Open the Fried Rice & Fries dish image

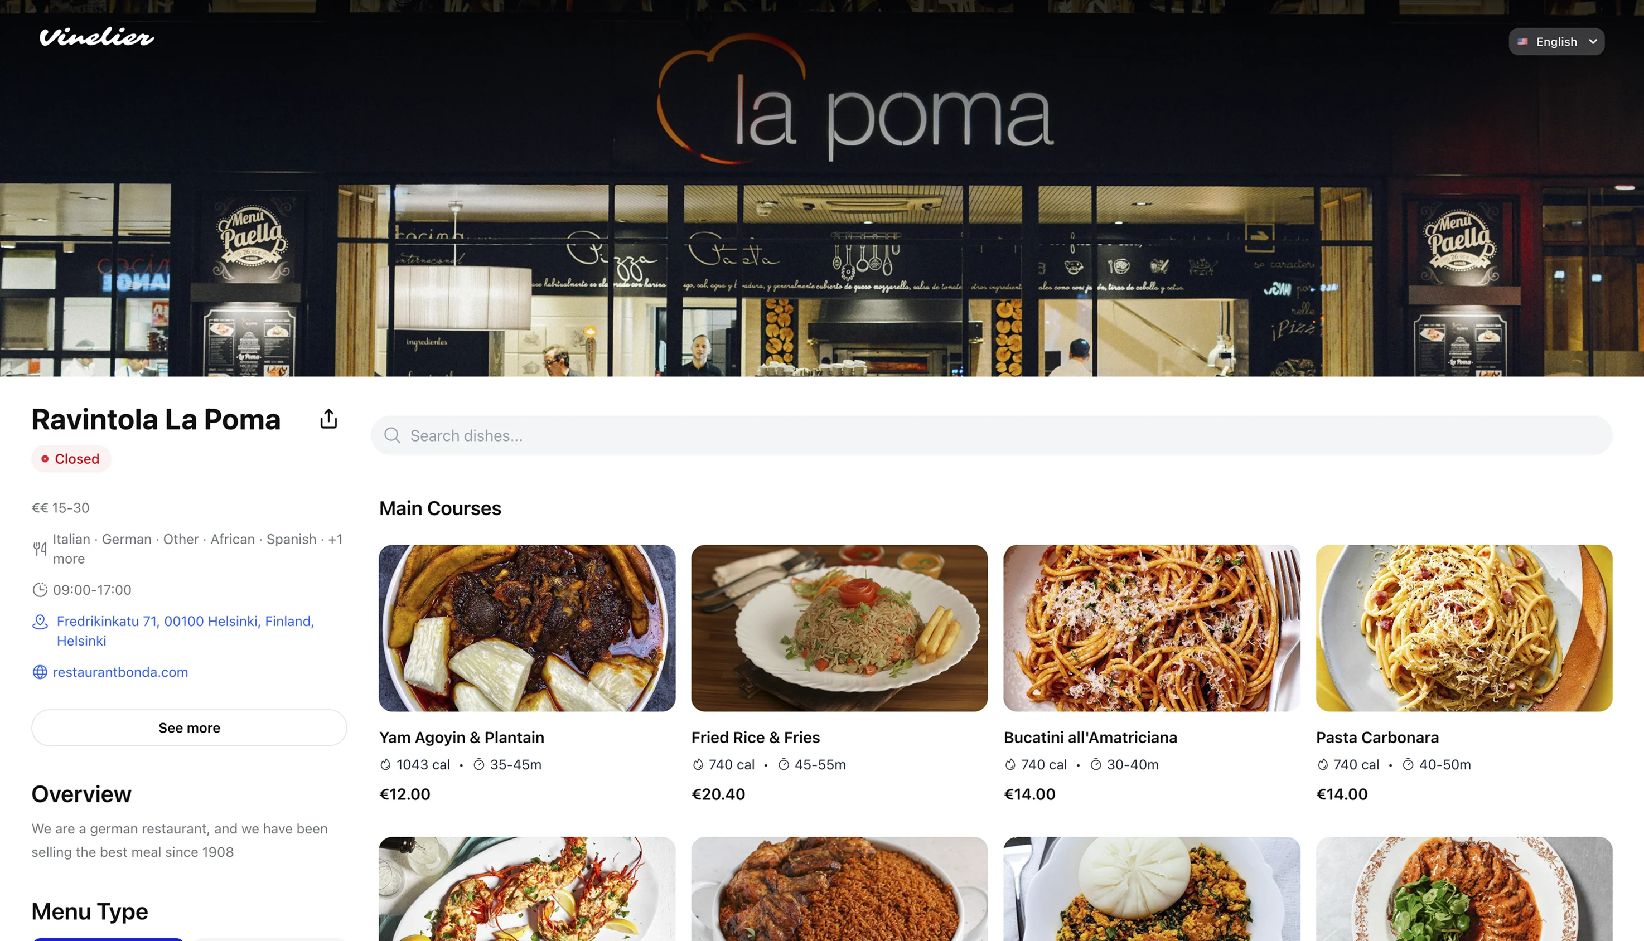click(x=839, y=628)
